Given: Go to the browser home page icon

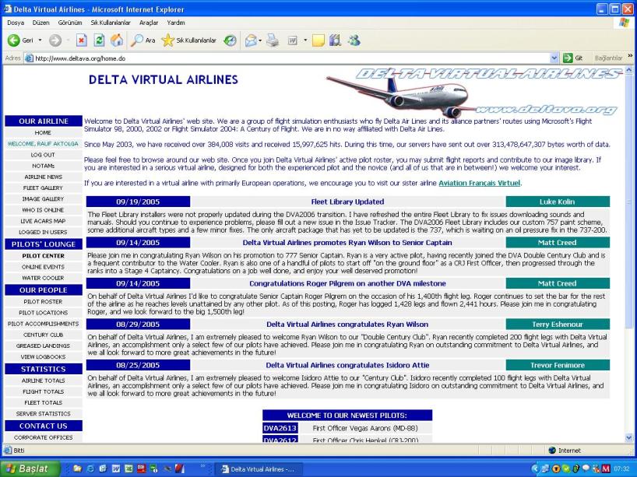Looking at the screenshot, I should tap(117, 40).
